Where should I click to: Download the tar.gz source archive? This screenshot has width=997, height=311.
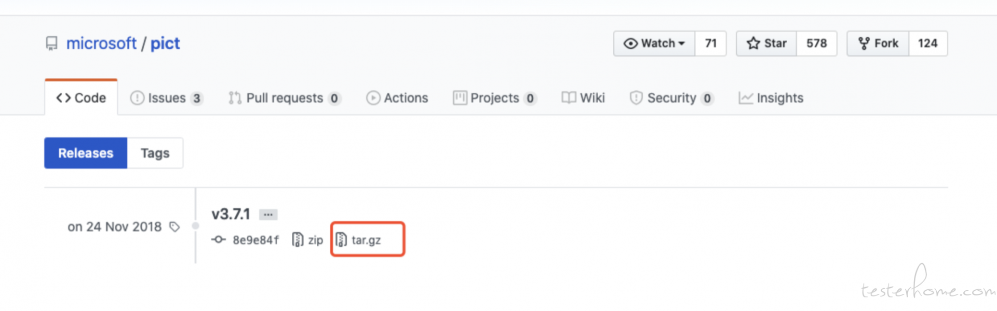coord(358,240)
